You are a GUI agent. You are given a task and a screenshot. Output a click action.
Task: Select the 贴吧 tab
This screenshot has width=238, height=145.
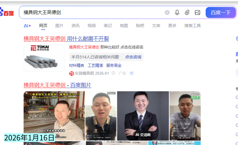(x=140, y=26)
